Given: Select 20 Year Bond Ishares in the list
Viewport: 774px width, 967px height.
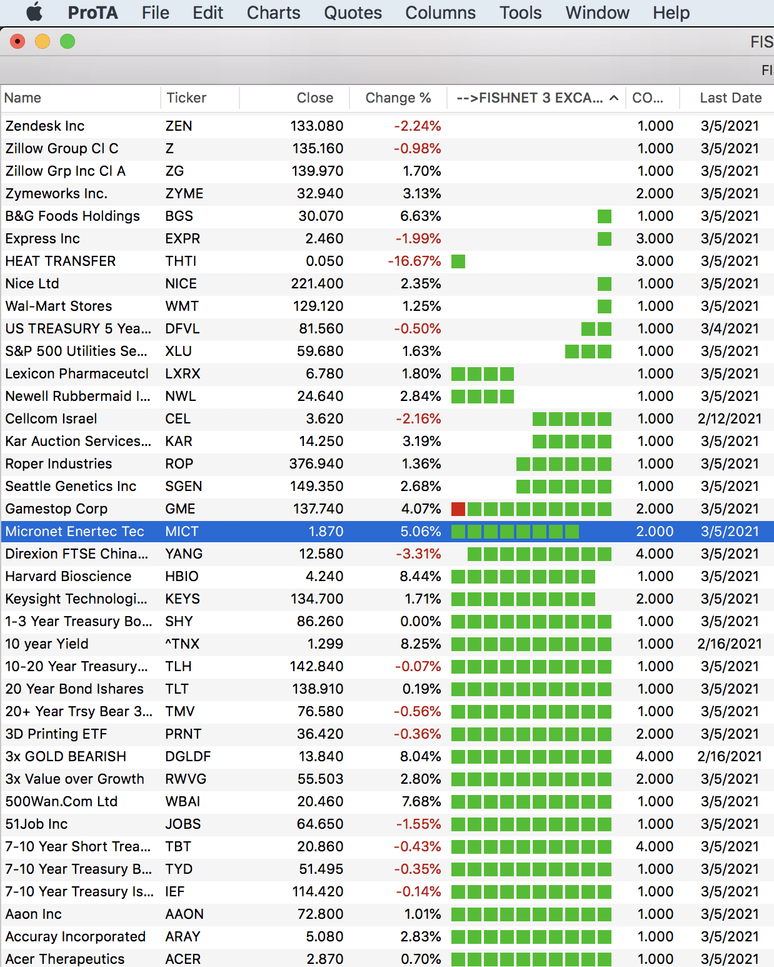Looking at the screenshot, I should (x=74, y=689).
